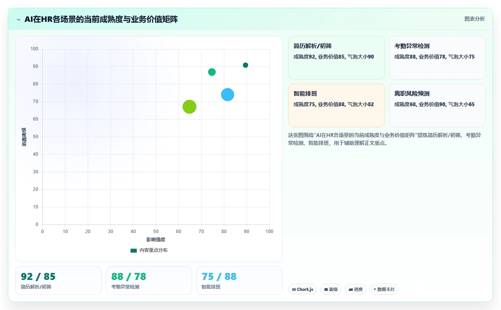Image resolution: width=501 pixels, height=310 pixels.
Task: Click the 75 / 88 stat card
Action: click(239, 280)
